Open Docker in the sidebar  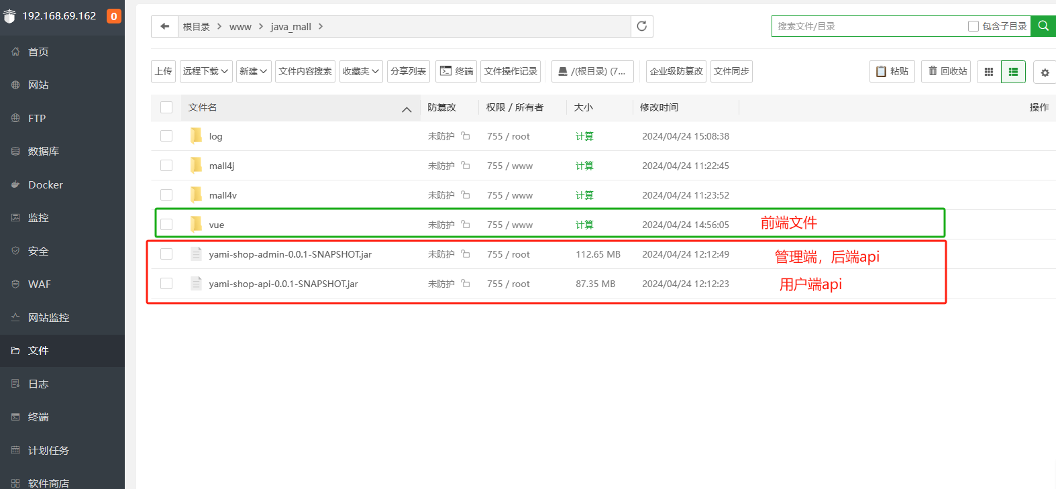click(x=46, y=185)
